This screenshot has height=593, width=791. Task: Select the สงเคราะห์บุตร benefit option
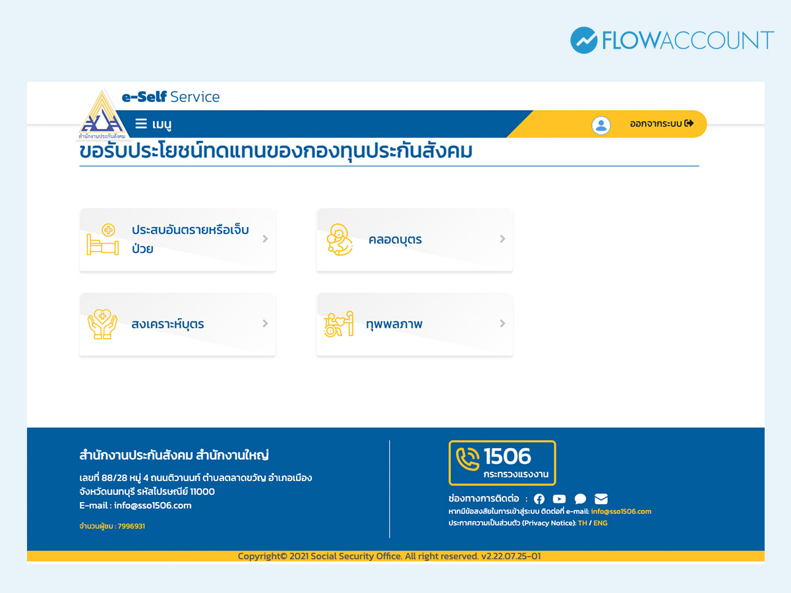[167, 324]
